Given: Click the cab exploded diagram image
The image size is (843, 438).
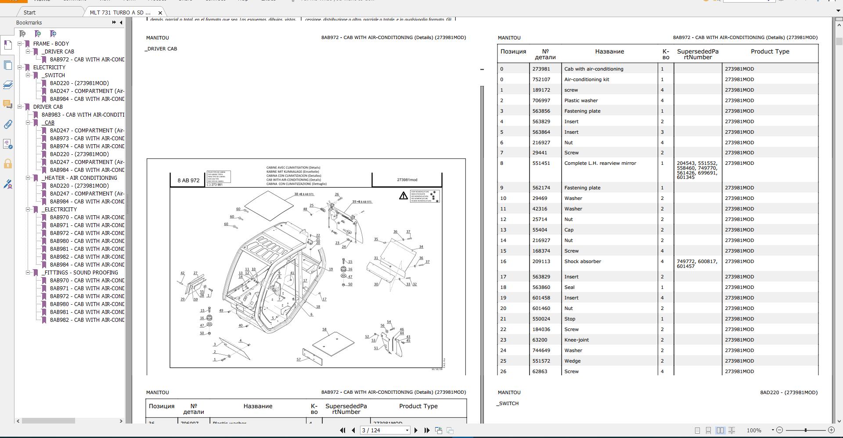Looking at the screenshot, I should (x=306, y=267).
